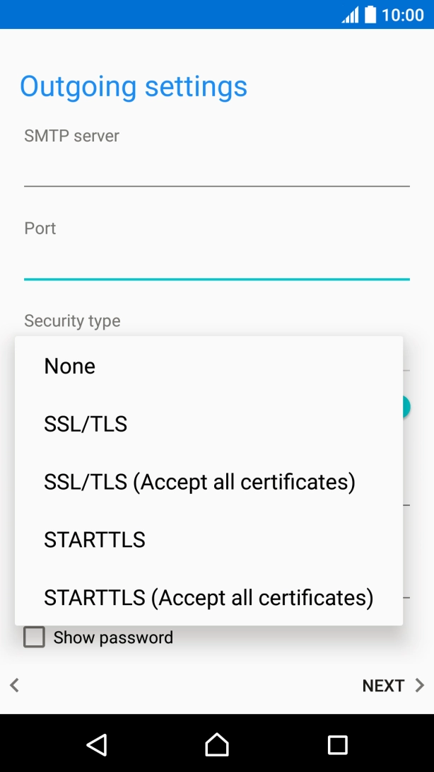Select None from the security type list

click(x=69, y=366)
